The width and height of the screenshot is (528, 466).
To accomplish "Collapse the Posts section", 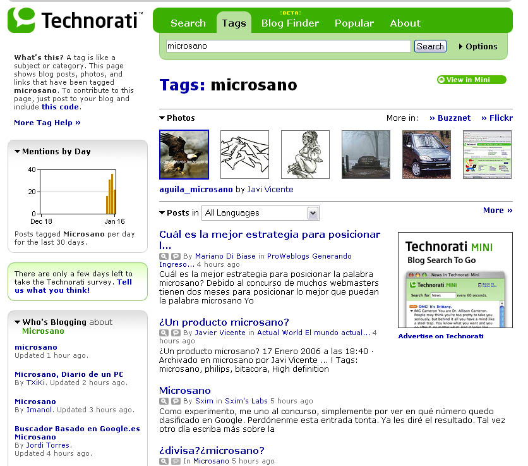I will pos(162,213).
